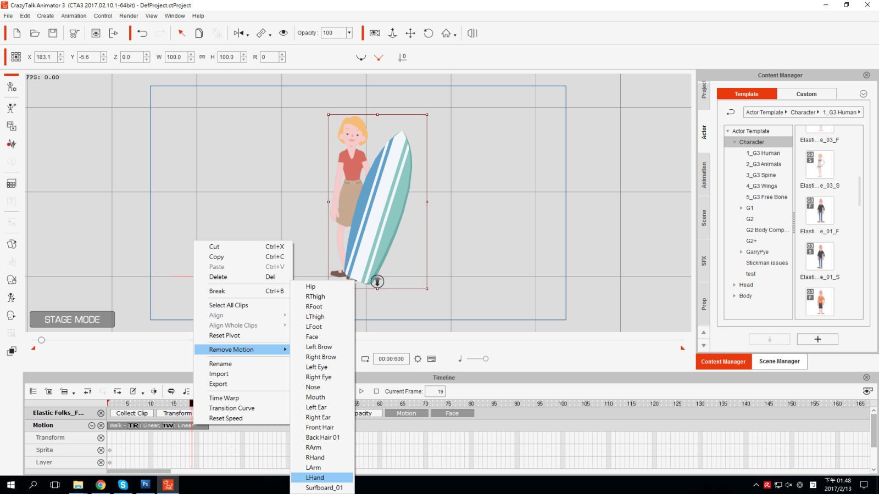Screen dimensions: 879x494
Task: Click the playback scrubber slider handle
Action: (x=41, y=340)
